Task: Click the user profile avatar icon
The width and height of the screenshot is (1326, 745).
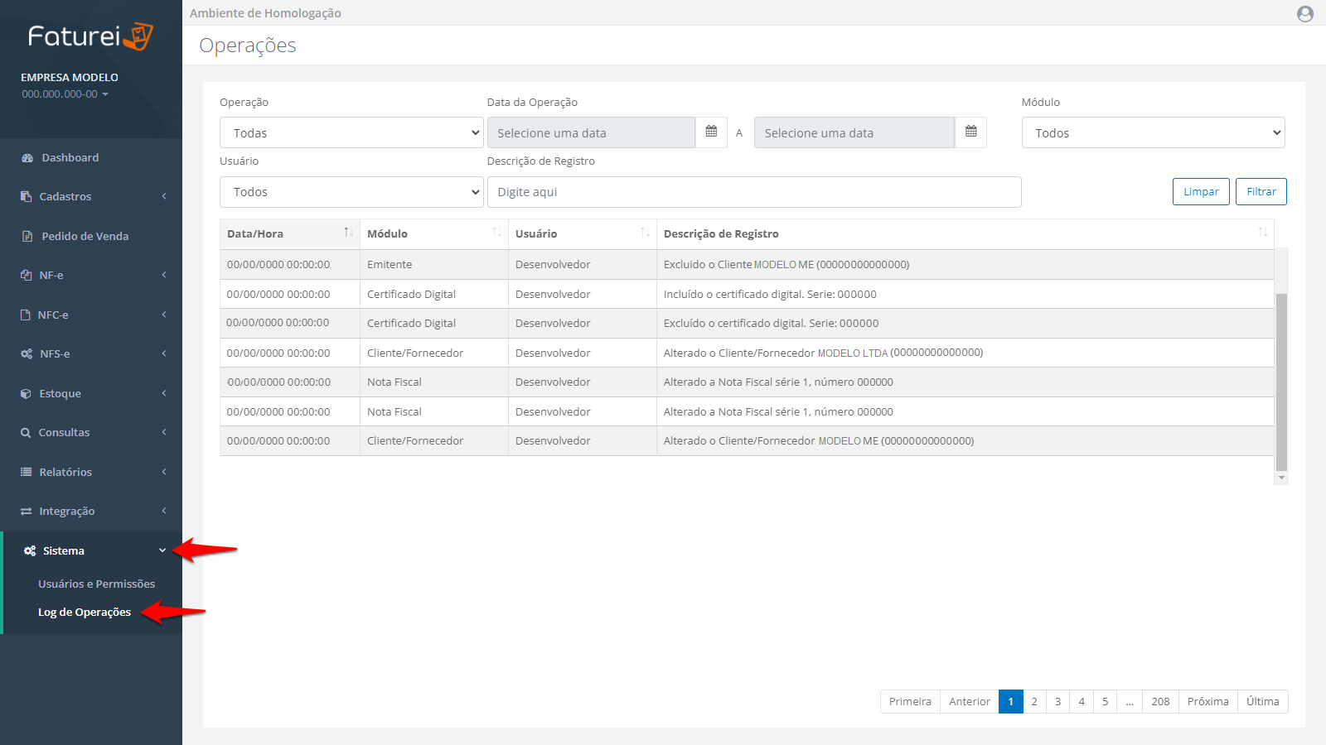Action: coord(1304,13)
